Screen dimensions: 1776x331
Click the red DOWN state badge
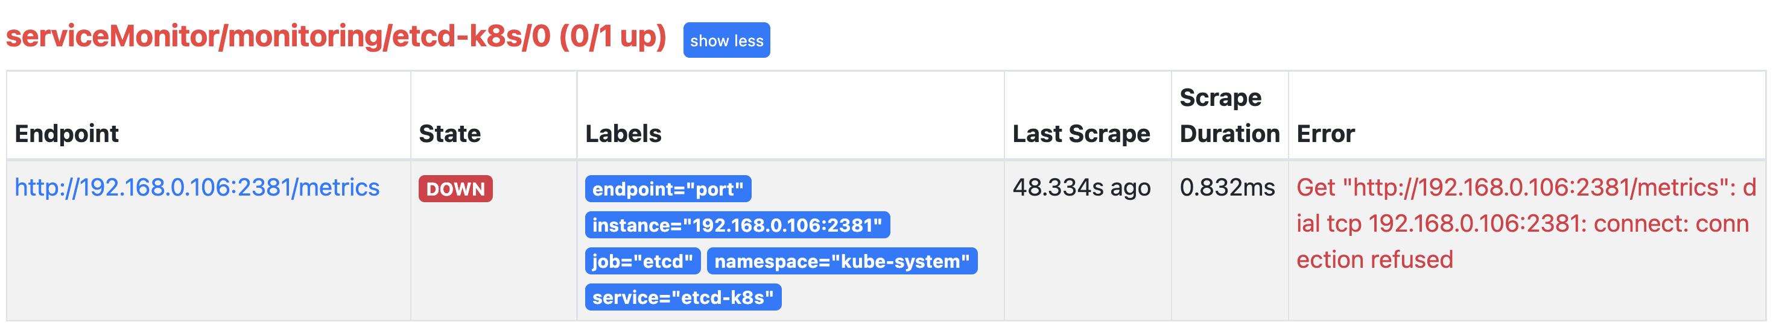(x=455, y=188)
